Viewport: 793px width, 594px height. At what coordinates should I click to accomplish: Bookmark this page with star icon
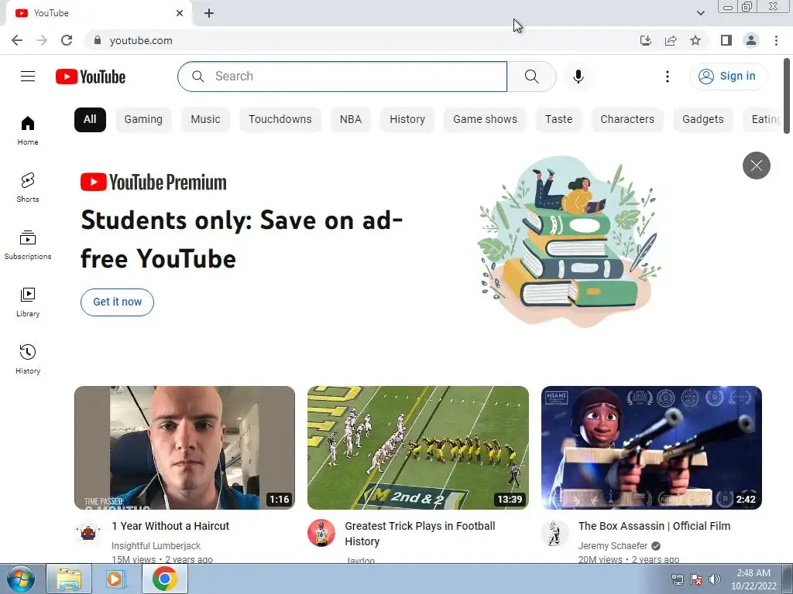(695, 40)
